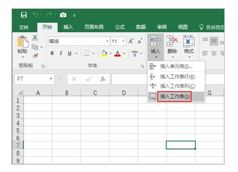
Task: Open the 文件 tab
Action: (x=24, y=27)
